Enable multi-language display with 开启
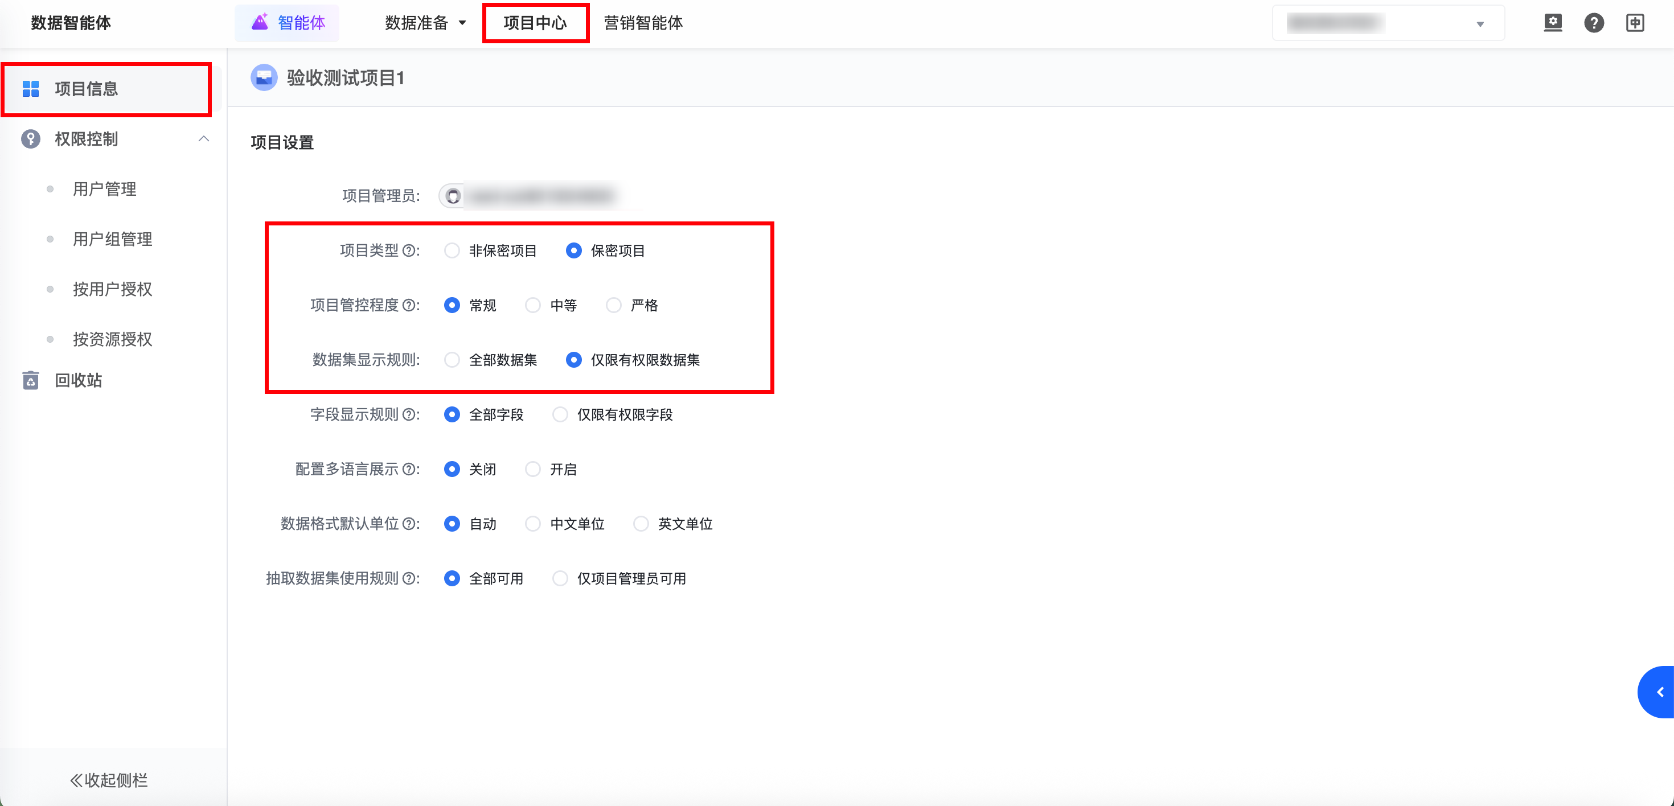The height and width of the screenshot is (806, 1674). [533, 469]
